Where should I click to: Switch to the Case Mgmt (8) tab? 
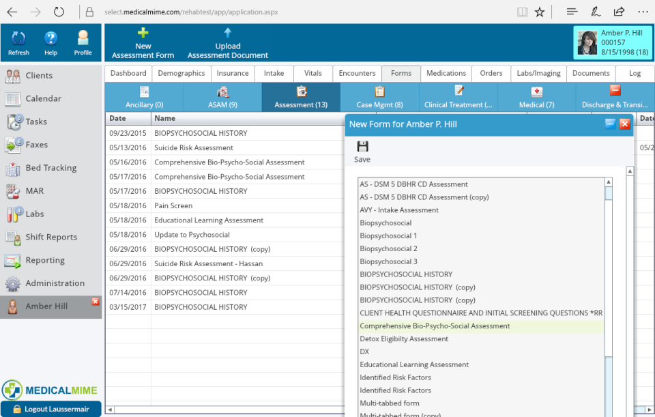point(380,97)
